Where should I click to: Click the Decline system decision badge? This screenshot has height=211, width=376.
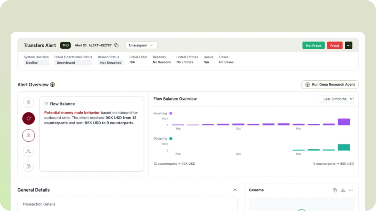pos(36,63)
